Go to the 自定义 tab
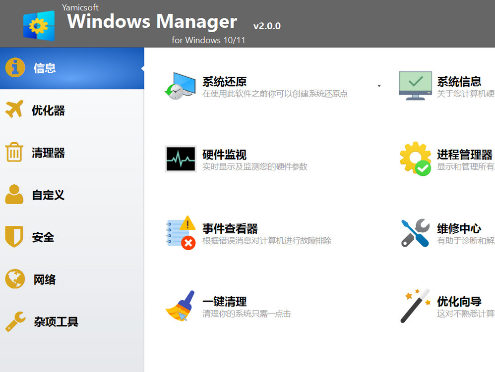 [72, 195]
